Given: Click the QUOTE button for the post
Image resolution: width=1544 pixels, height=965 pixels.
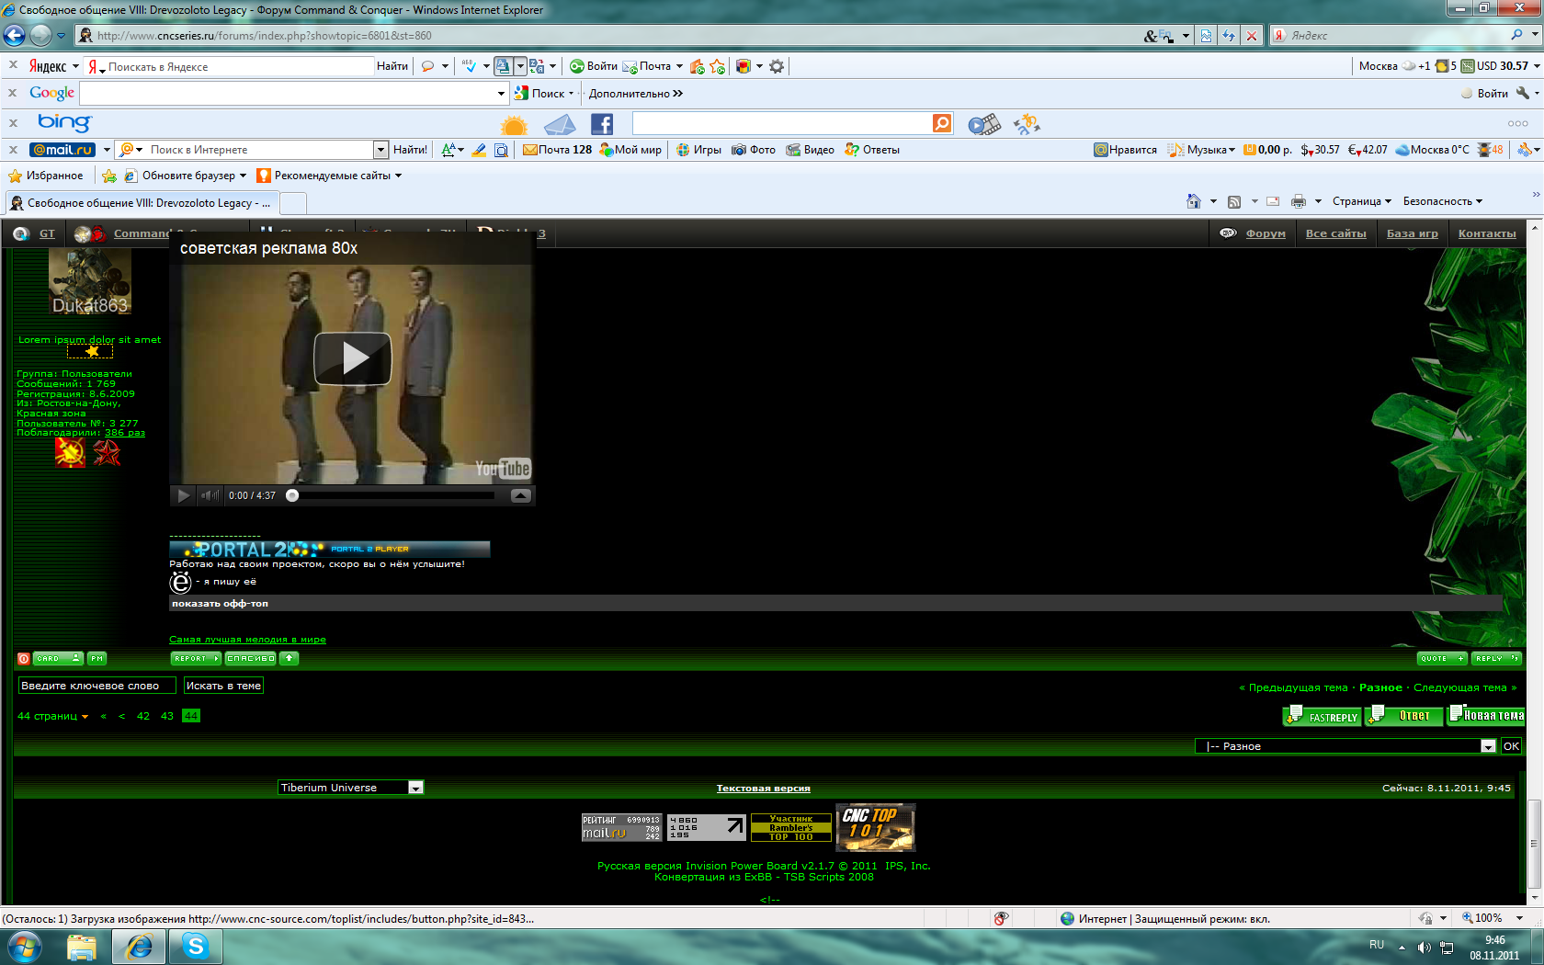Looking at the screenshot, I should click(x=1442, y=658).
